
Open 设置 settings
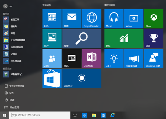9,93
